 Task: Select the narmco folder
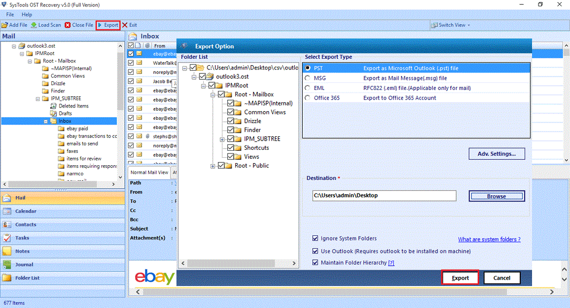tap(75, 174)
